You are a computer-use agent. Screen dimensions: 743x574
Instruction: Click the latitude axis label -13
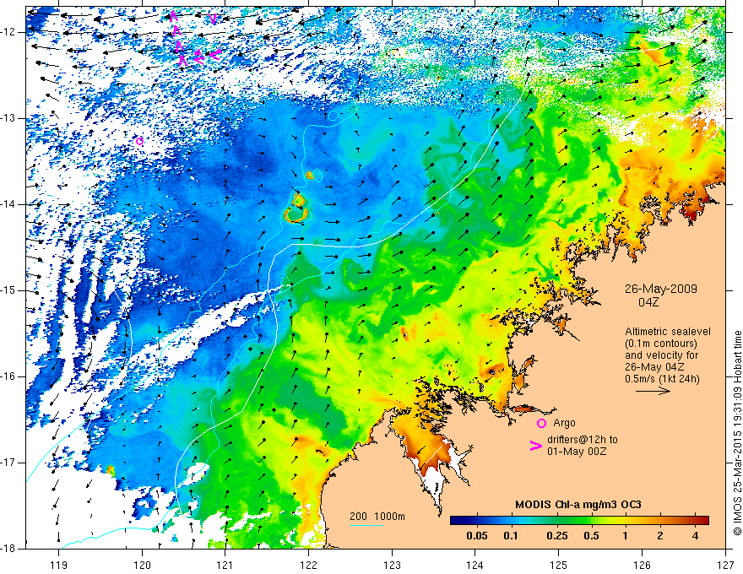pos(8,118)
